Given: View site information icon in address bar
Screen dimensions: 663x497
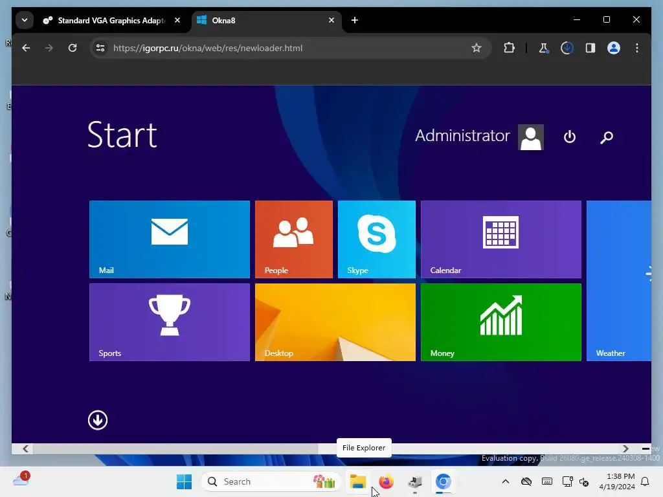Looking at the screenshot, I should (x=100, y=48).
